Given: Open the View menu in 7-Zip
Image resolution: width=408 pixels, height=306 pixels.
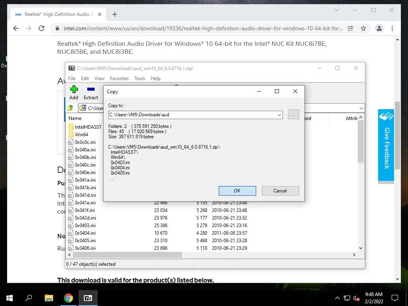Looking at the screenshot, I should (99, 78).
